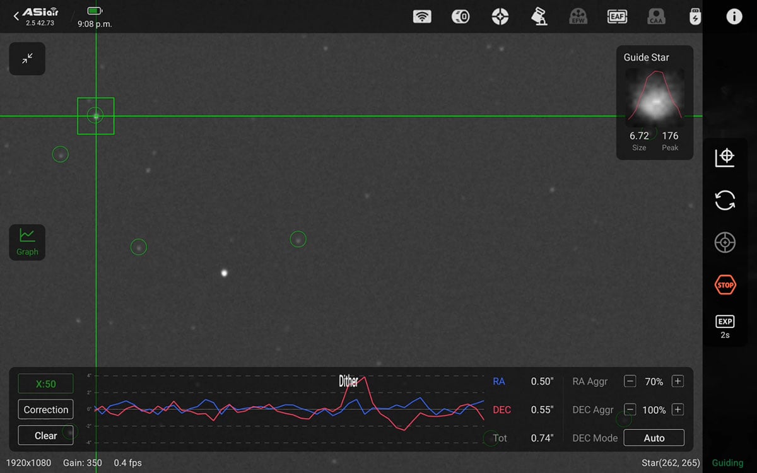
Task: Toggle Correction marks on the guide graph
Action: click(x=45, y=409)
